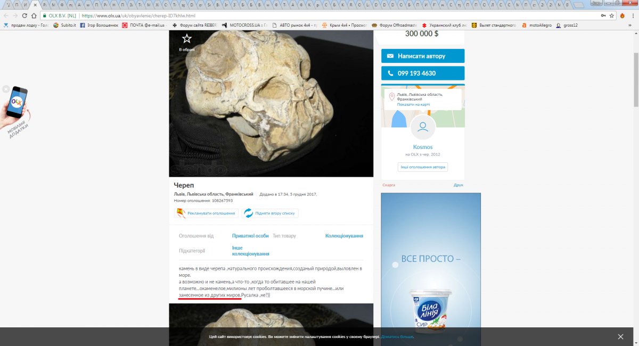Reload the current OLX page
639x346 pixels.
coord(25,16)
